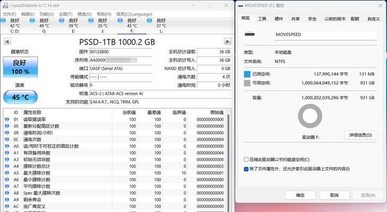Select the G: disk status orb
The height and width of the screenshot is (212, 387).
pos(32,21)
